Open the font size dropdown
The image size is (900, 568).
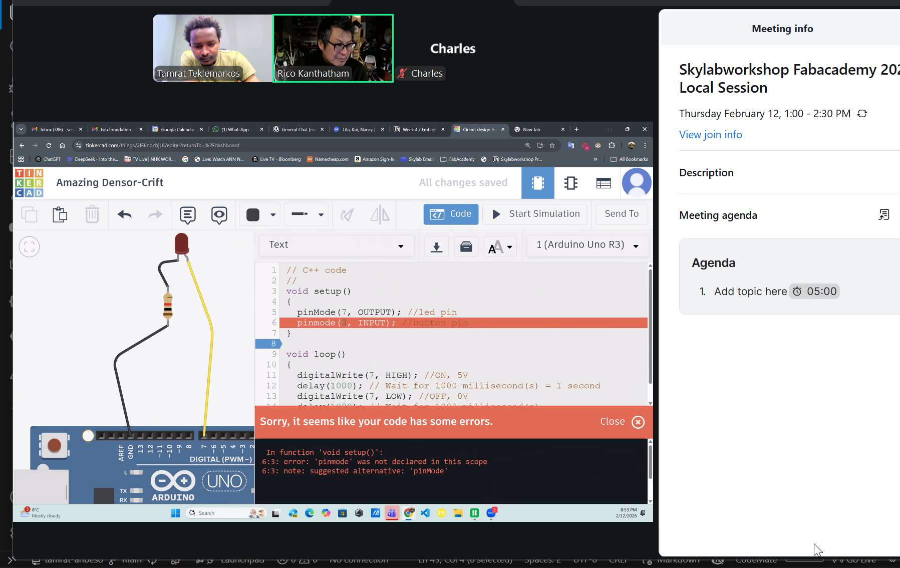click(500, 246)
